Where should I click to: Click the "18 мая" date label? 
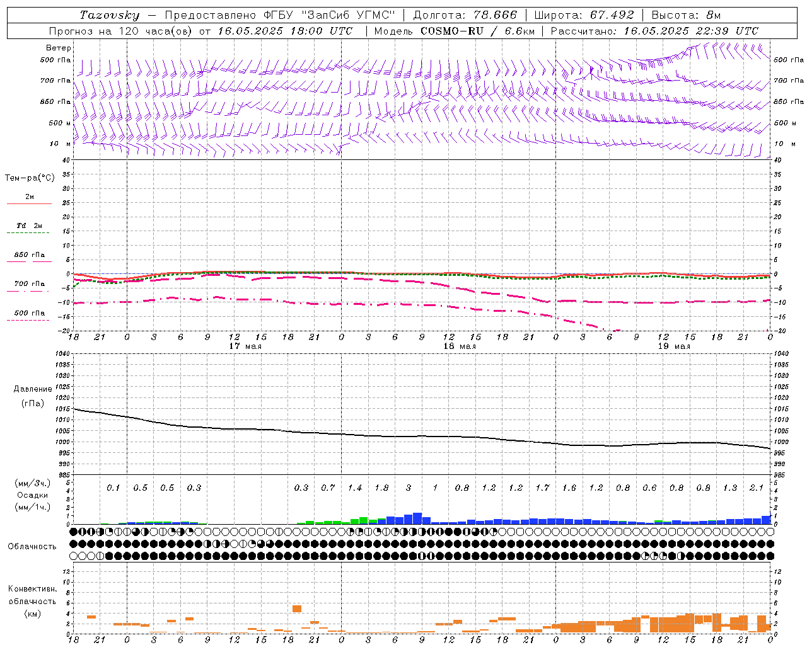[x=460, y=346]
